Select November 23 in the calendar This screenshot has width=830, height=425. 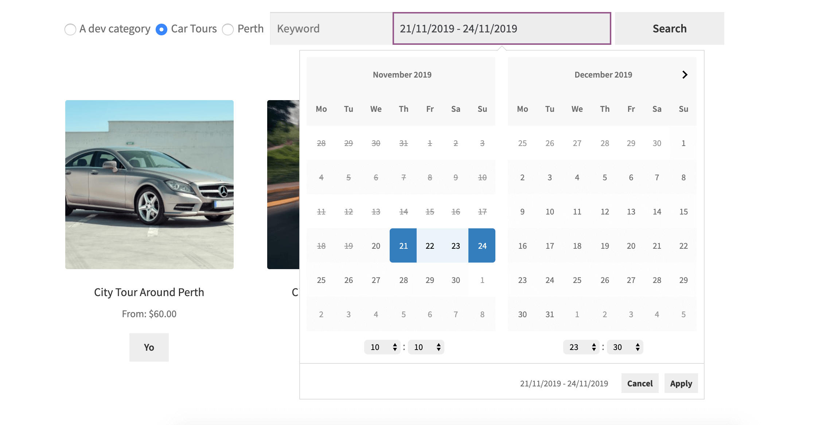(x=455, y=245)
